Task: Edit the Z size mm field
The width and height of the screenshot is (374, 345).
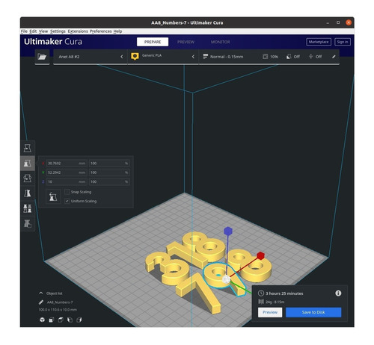Action: [67, 181]
